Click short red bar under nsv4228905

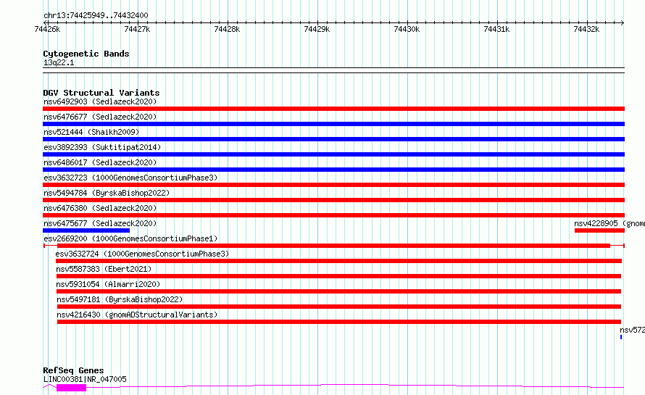[600, 230]
